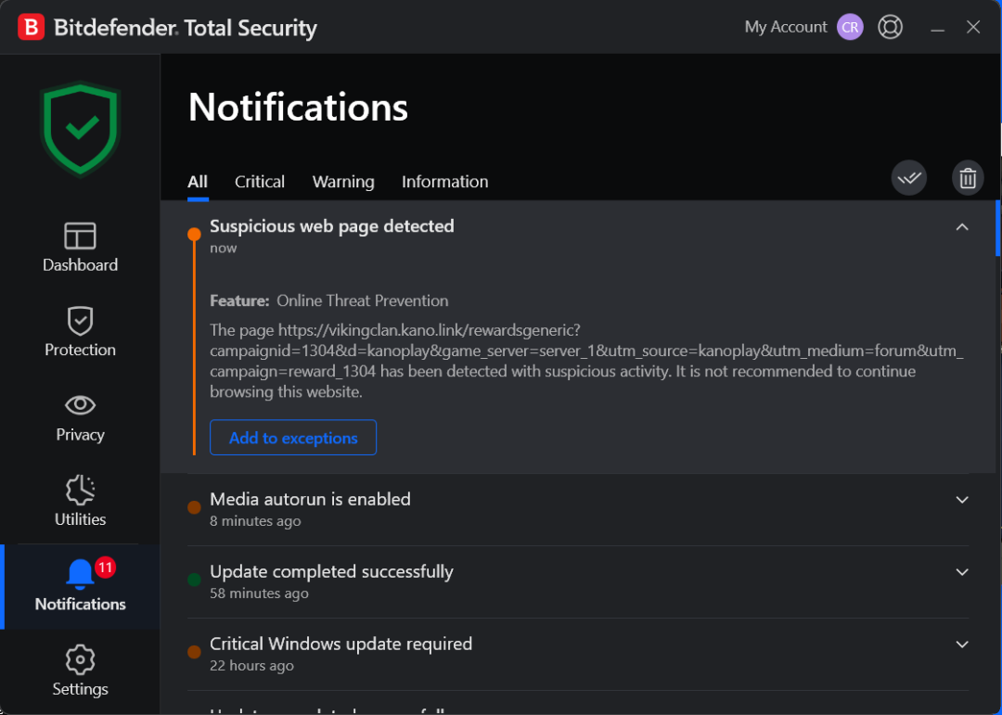The width and height of the screenshot is (1002, 715).
Task: Go to the Protection section
Action: click(x=80, y=332)
